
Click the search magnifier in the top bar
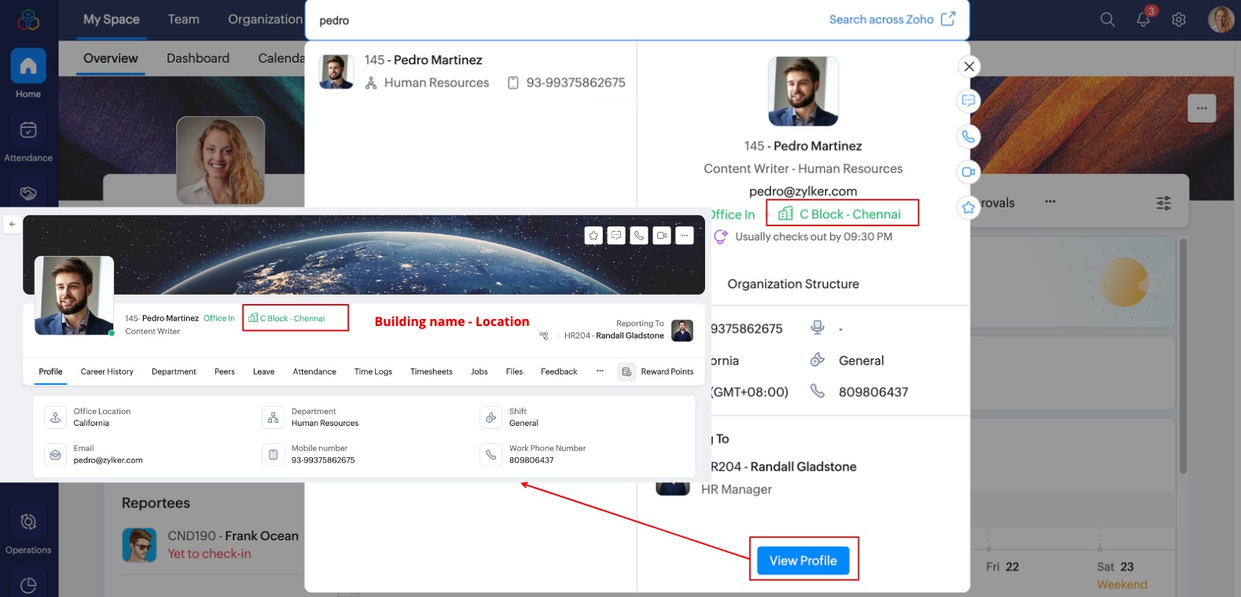click(1107, 20)
